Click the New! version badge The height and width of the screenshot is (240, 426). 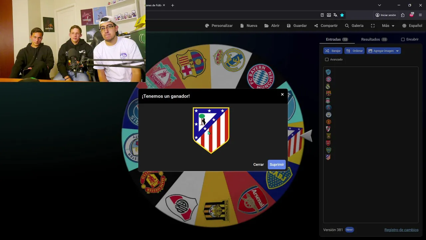coord(349,230)
